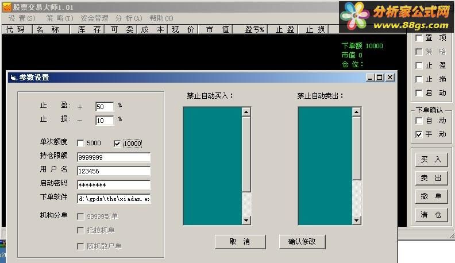Click the 名称 column header
This screenshot has height=263, width=455.
point(51,29)
